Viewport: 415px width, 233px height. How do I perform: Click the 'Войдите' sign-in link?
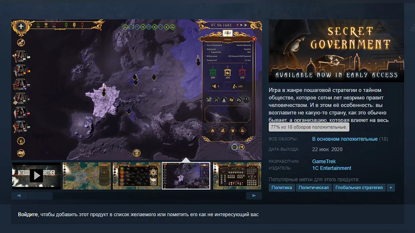[x=28, y=214]
